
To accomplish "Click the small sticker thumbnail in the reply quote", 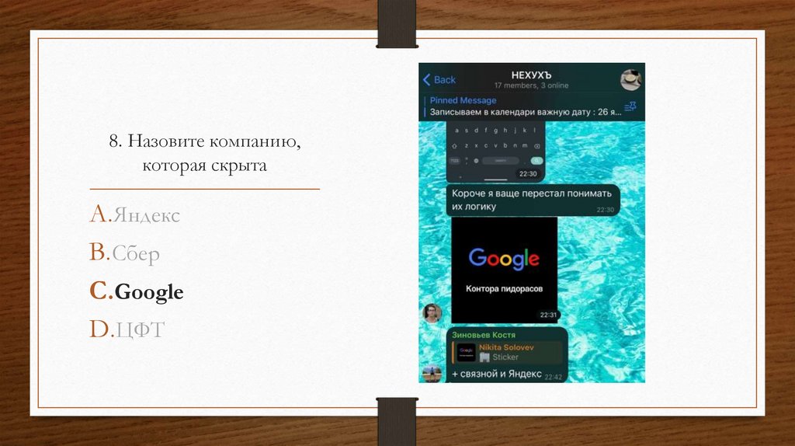I will click(x=466, y=352).
